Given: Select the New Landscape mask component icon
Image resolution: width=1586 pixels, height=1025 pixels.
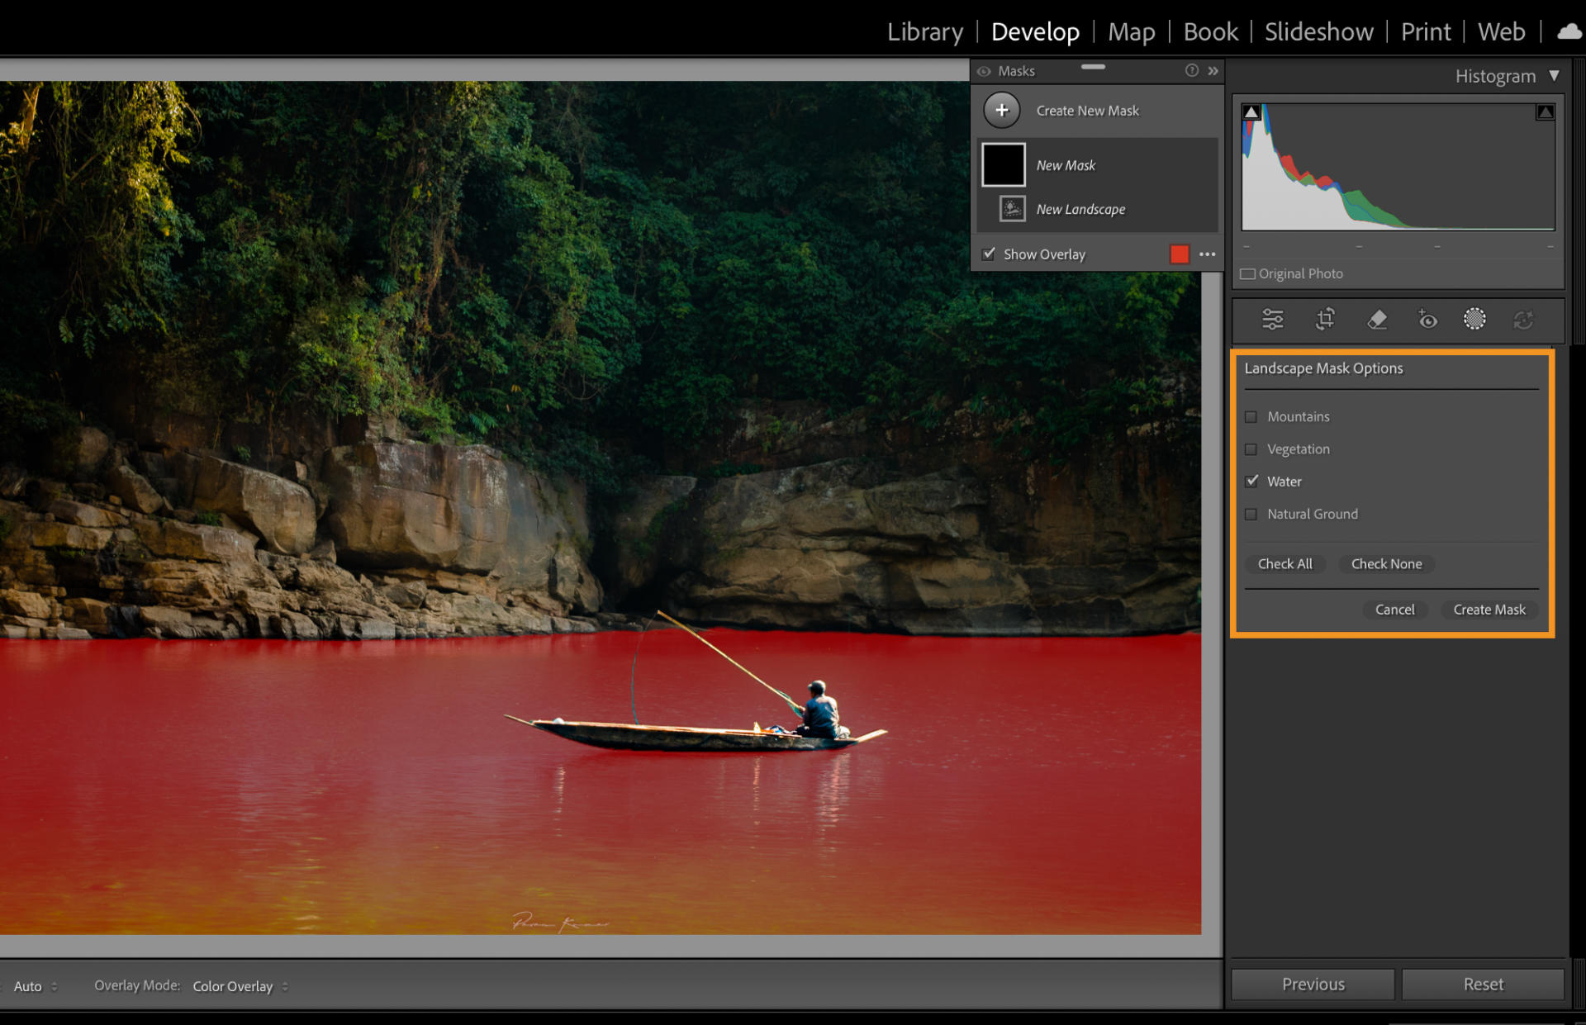Looking at the screenshot, I should (1012, 208).
